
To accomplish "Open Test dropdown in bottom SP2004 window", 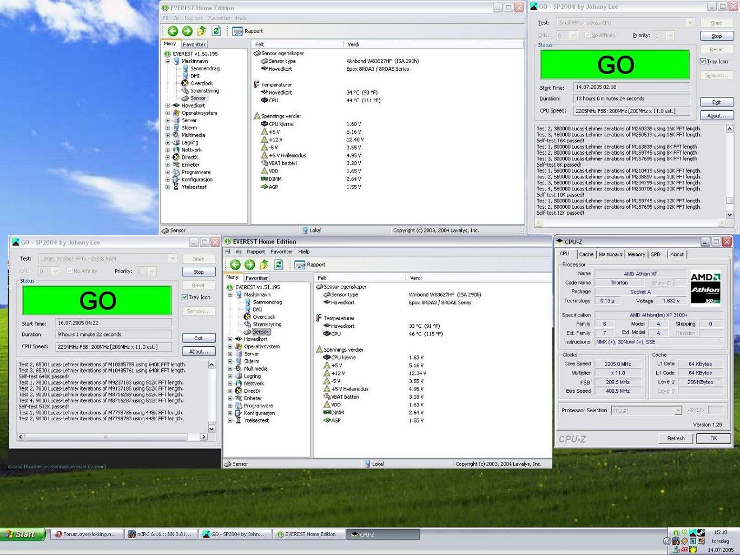I will click(172, 259).
